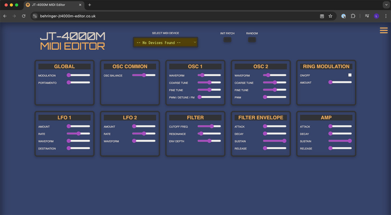Click the Filter CUTOFF FREQ slider
Viewport: 391px width, 215px height.
(x=209, y=126)
